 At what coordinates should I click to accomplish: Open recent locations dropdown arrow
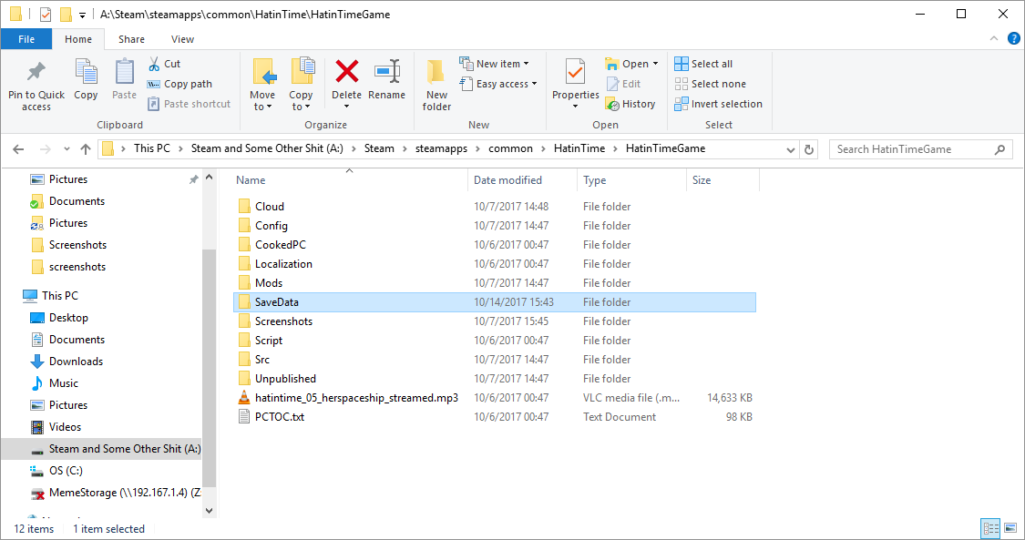click(x=67, y=149)
